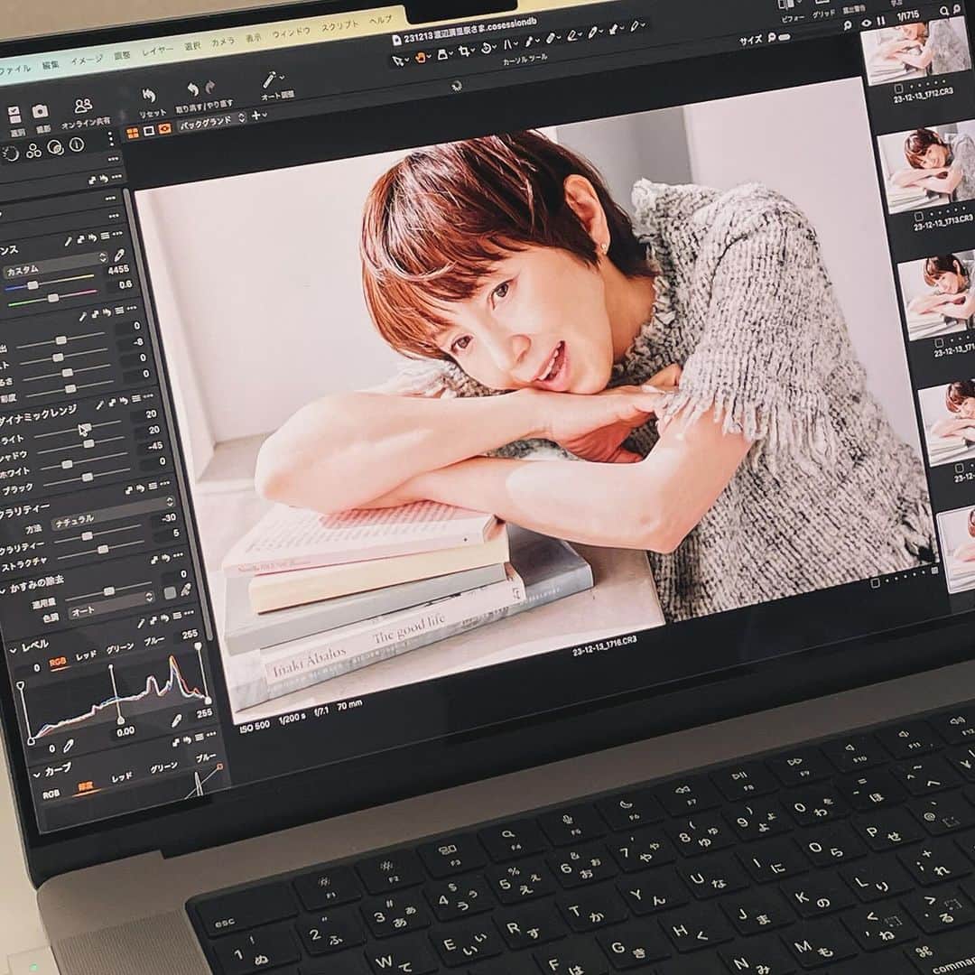Viewport: 975px width, 975px height.
Task: Select the pointer cursor tool
Action: 398,61
